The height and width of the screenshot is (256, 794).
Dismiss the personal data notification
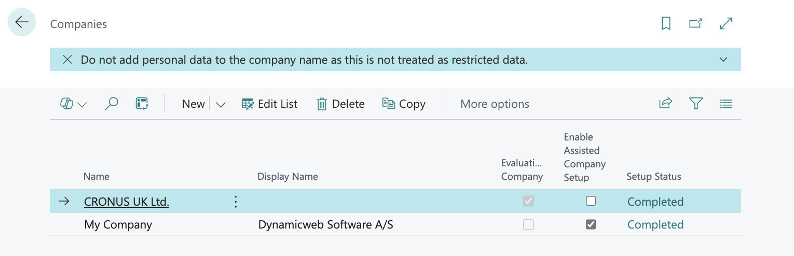pos(67,60)
